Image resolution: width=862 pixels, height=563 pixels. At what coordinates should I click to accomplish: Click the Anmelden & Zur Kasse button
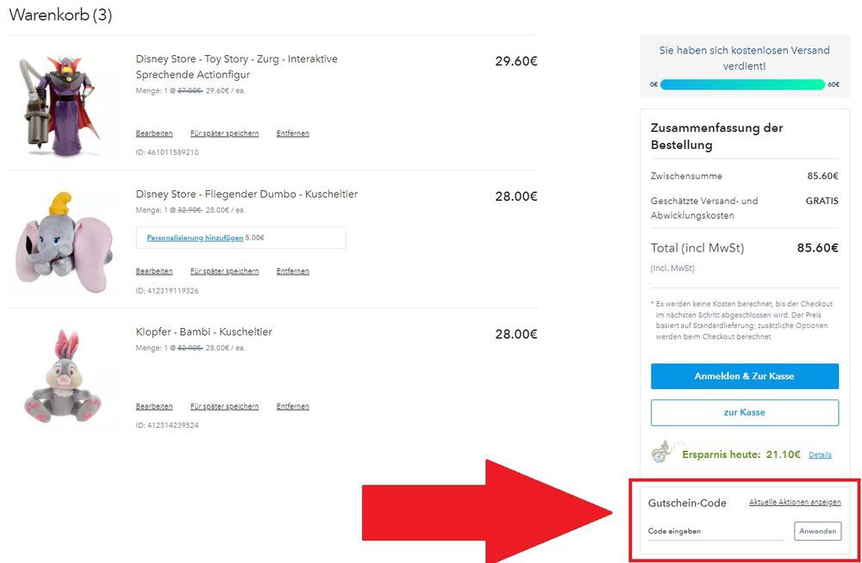pyautogui.click(x=745, y=376)
